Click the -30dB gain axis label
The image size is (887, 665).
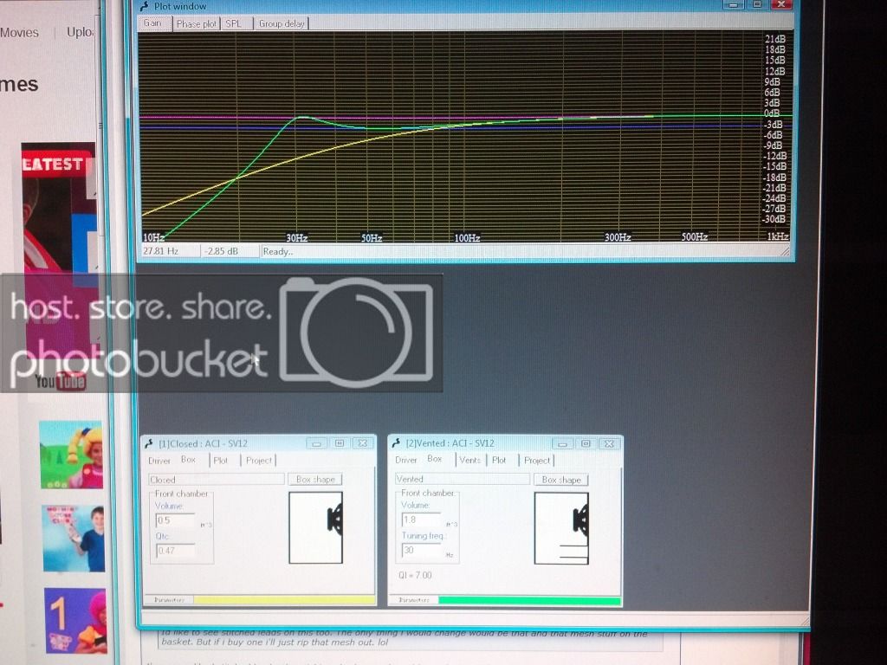[774, 219]
